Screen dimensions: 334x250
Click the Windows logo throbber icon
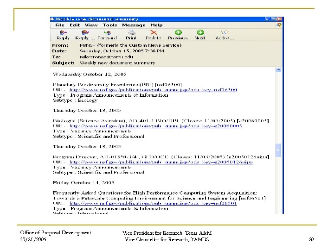(279, 25)
